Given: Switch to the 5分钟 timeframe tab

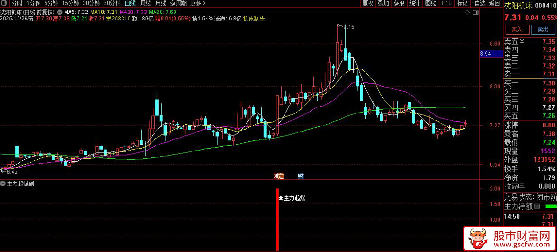Looking at the screenshot, I should coord(51,3).
